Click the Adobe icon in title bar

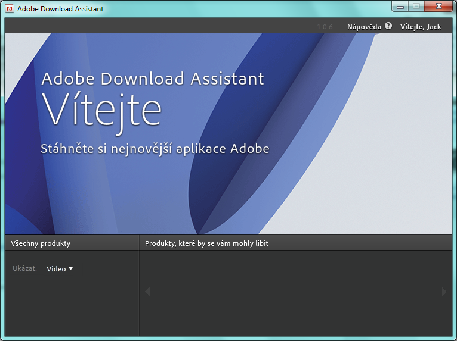coord(10,9)
